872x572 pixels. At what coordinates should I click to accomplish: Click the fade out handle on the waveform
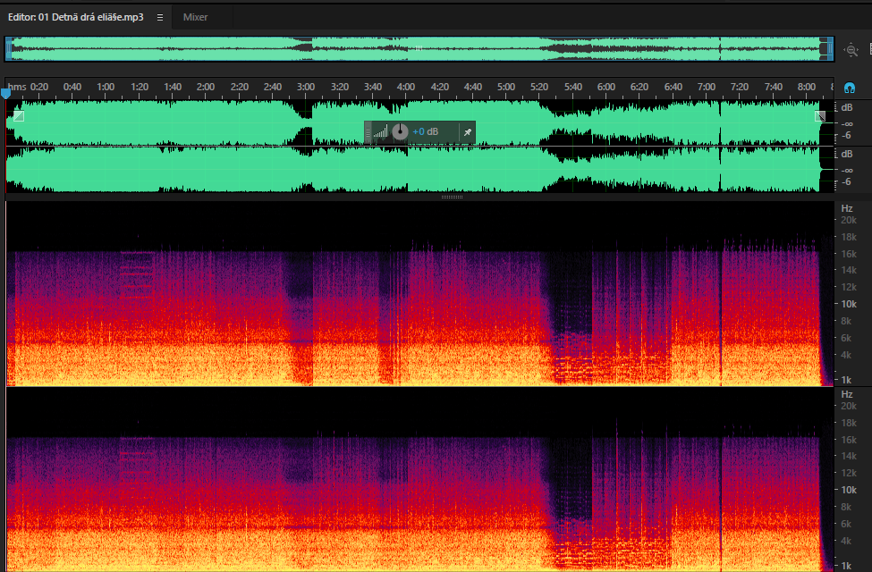tap(820, 115)
